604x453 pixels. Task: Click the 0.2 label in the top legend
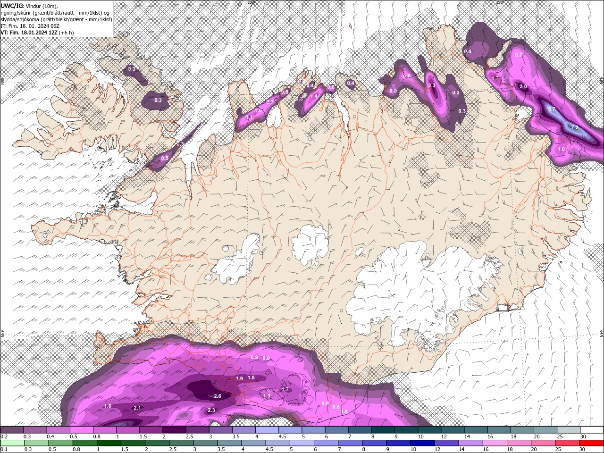pyautogui.click(x=4, y=436)
